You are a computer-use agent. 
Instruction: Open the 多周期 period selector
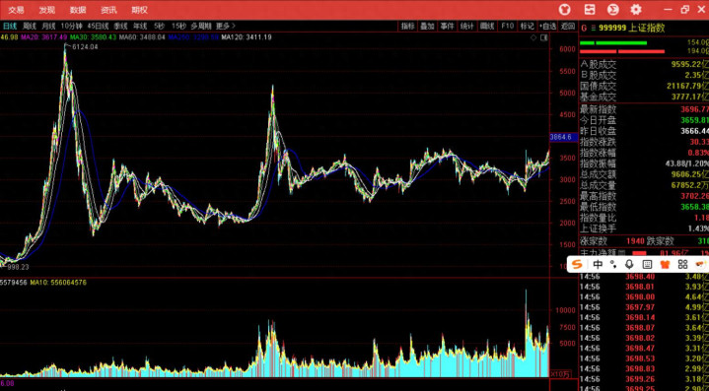pos(201,27)
